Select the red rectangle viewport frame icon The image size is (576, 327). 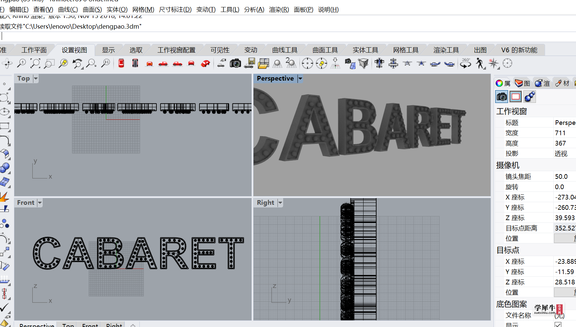(x=516, y=97)
